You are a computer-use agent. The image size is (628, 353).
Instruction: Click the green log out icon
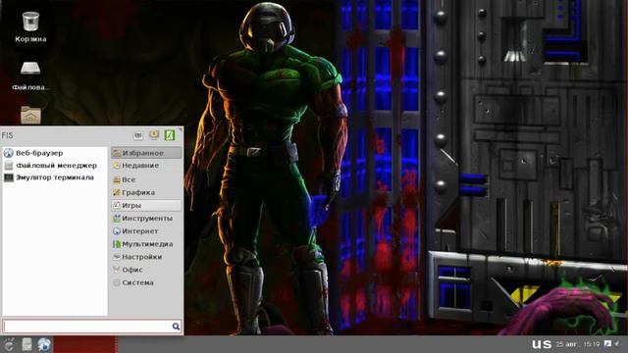(x=170, y=135)
